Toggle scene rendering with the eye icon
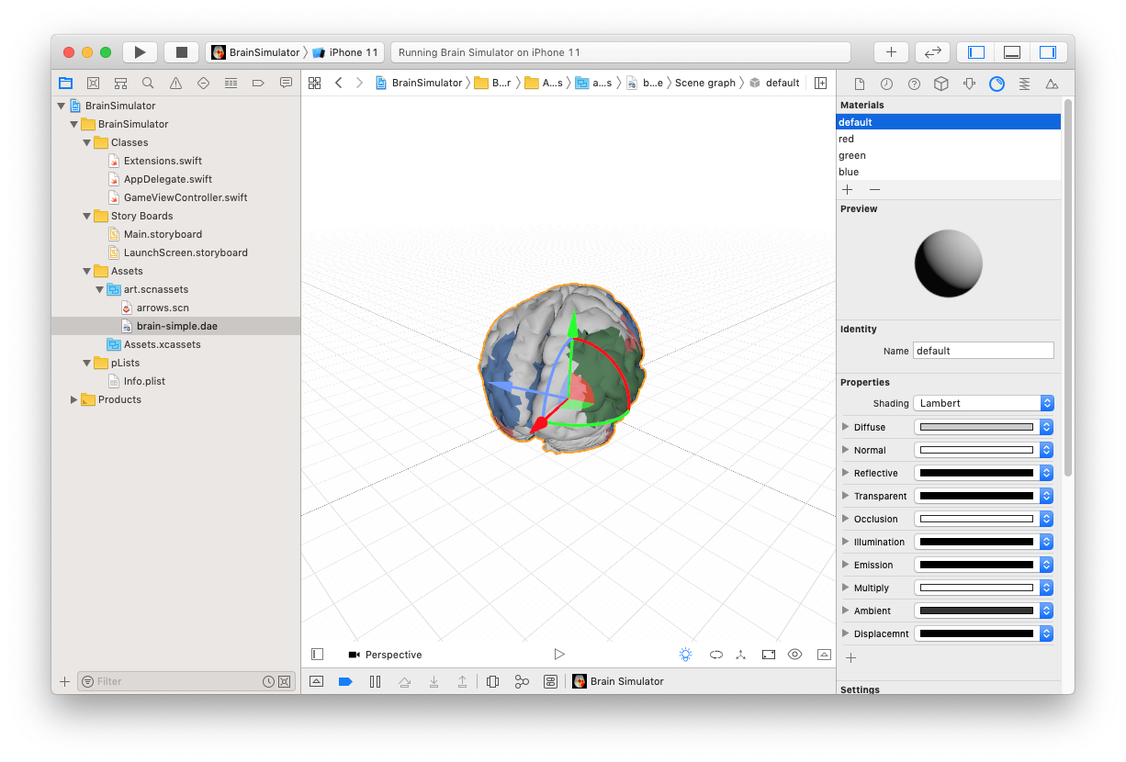The width and height of the screenshot is (1126, 762). pyautogui.click(x=794, y=654)
